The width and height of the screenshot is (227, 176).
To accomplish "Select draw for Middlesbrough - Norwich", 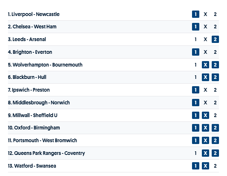I will point(206,103).
